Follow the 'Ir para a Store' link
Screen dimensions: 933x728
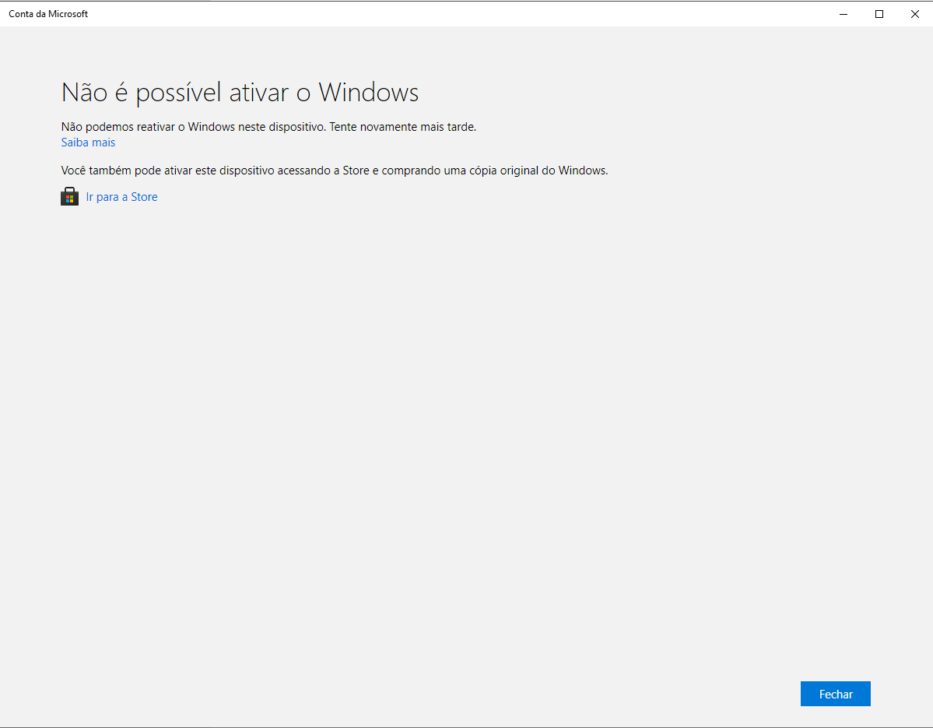click(121, 197)
